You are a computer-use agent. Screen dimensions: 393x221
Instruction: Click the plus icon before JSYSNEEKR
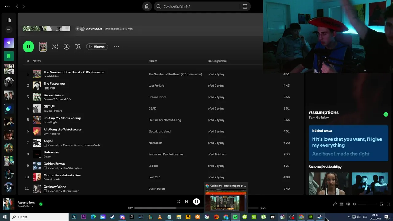point(77,29)
